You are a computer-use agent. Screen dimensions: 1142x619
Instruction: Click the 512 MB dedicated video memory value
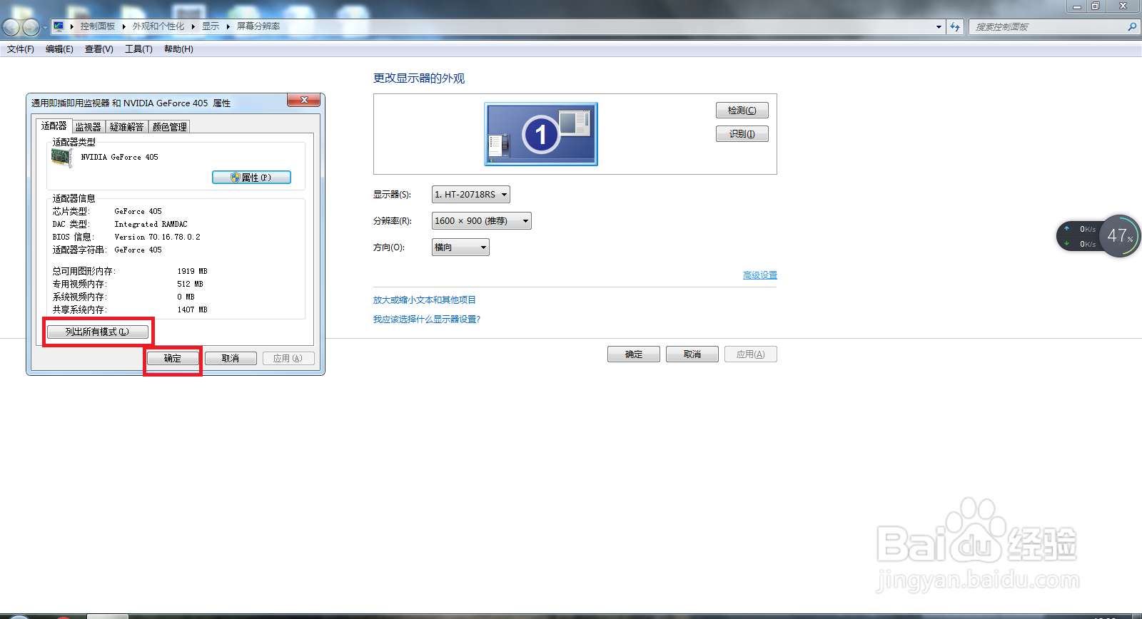(191, 284)
